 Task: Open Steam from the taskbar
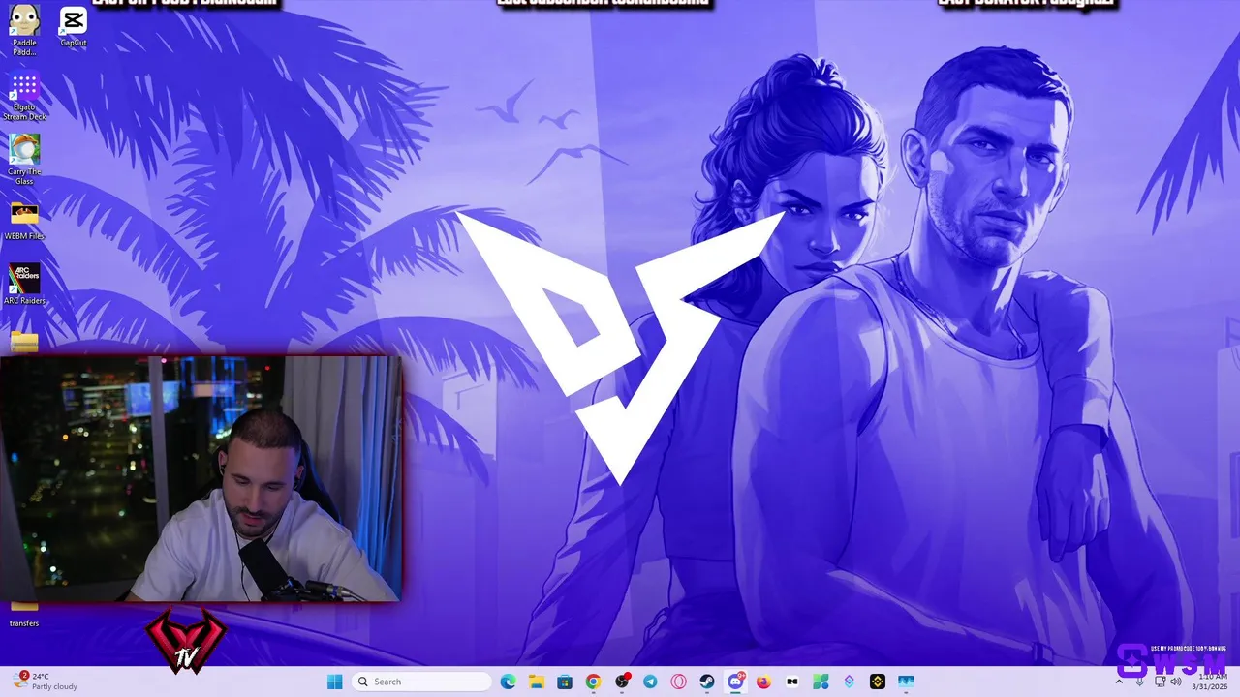pyautogui.click(x=707, y=682)
